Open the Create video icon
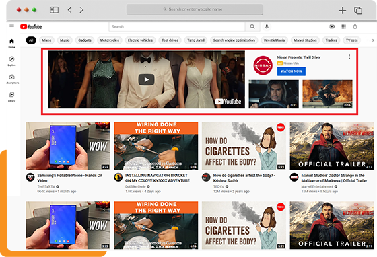 pyautogui.click(x=332, y=27)
